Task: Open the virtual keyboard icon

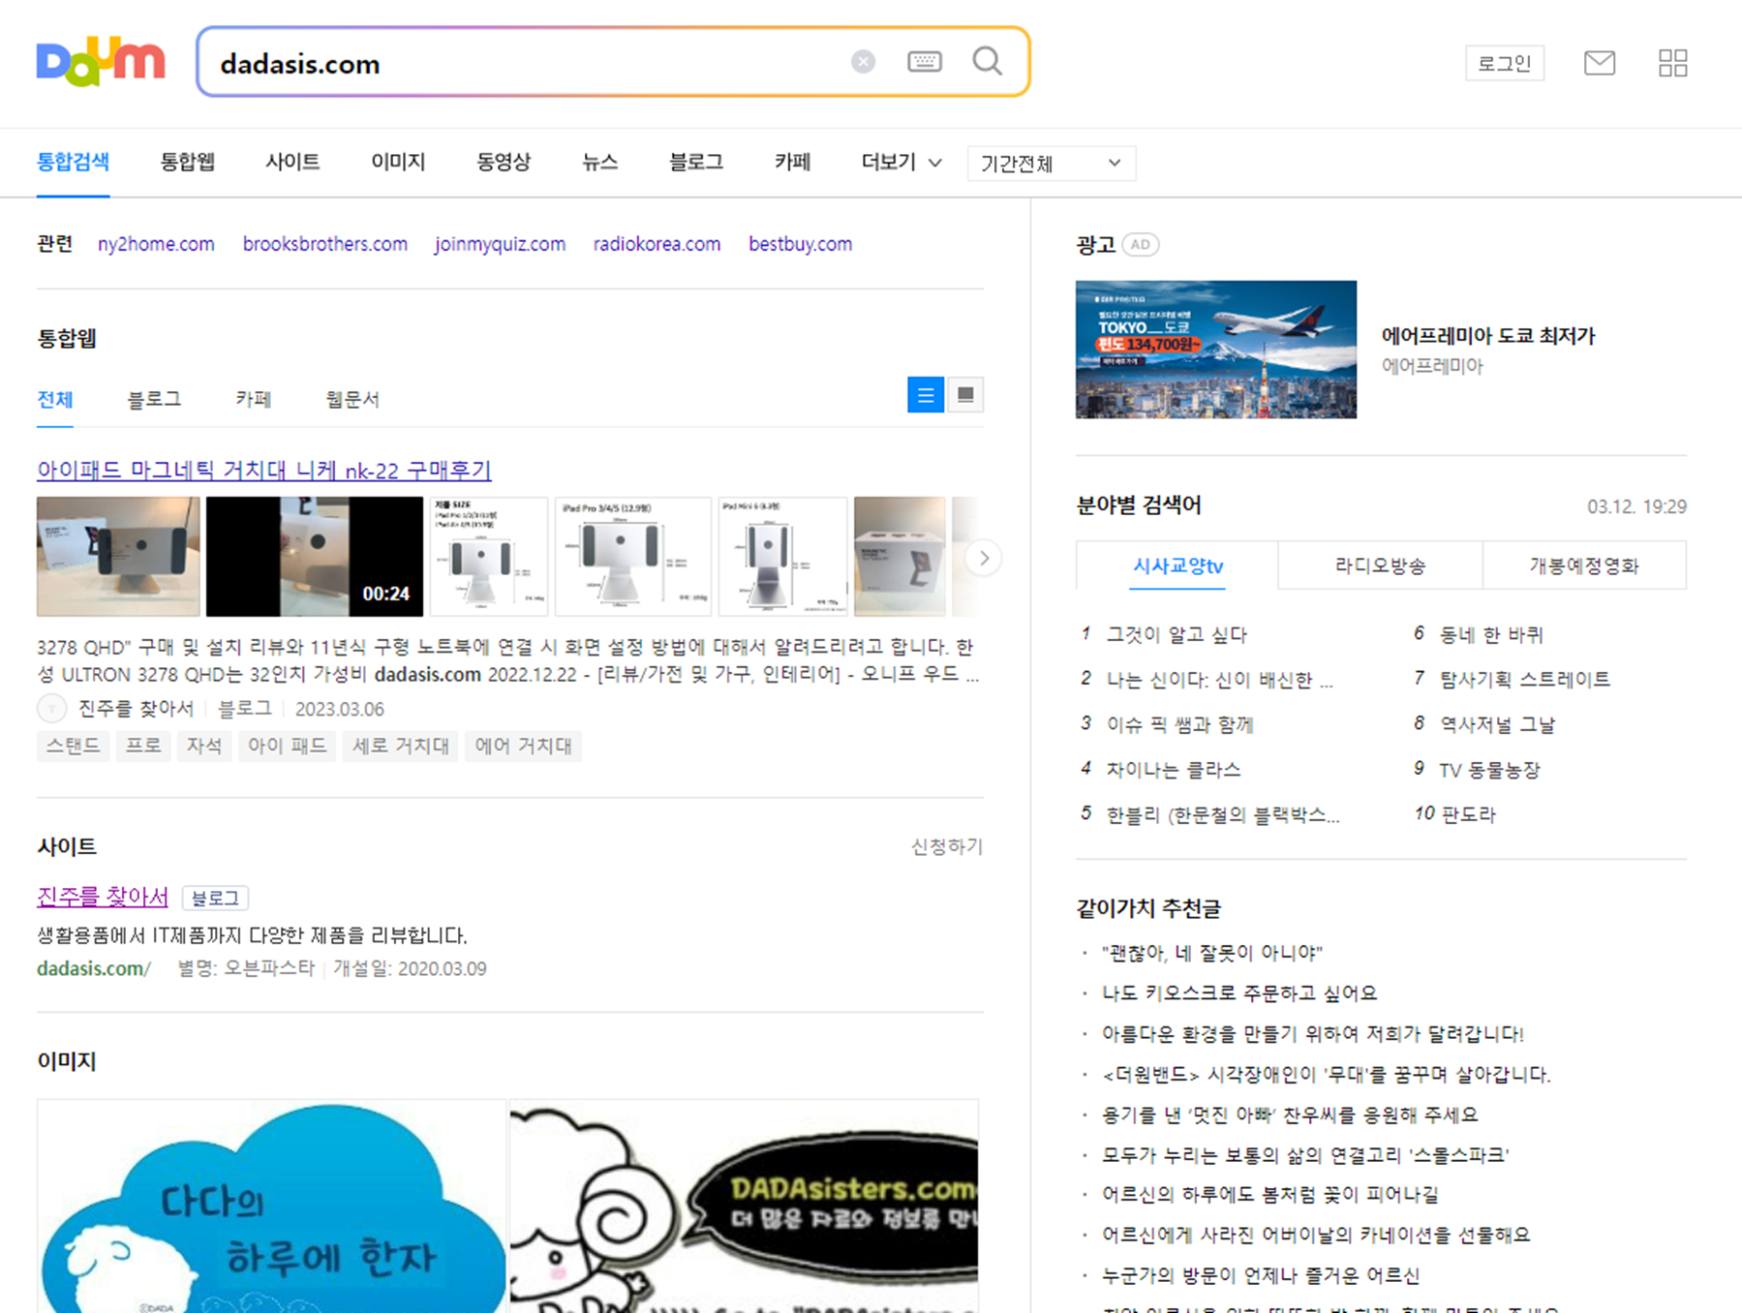Action: pos(925,62)
